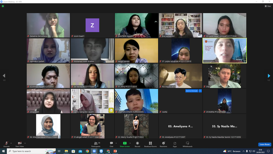Open volume control in system tray

tap(254, 151)
